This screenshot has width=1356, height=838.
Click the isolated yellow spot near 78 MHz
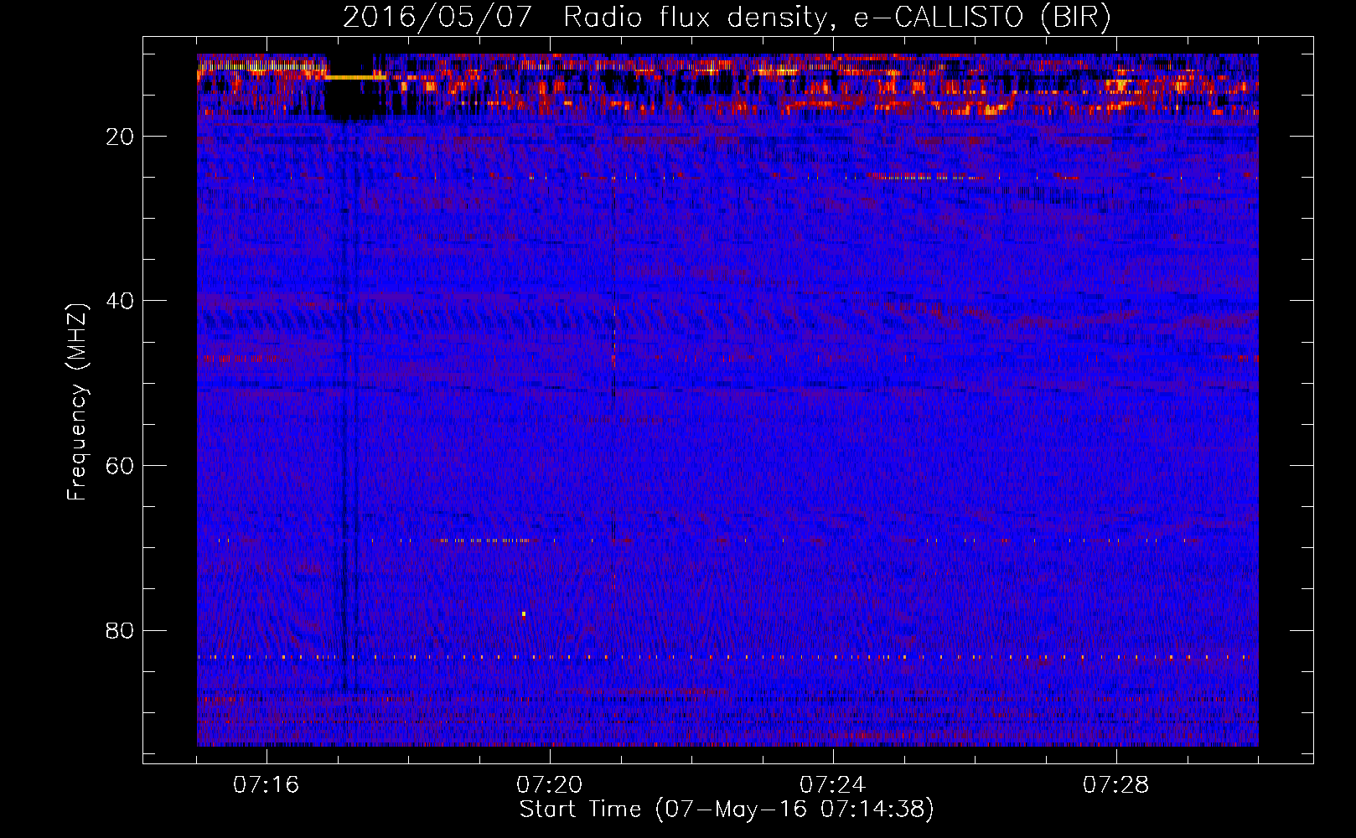pyautogui.click(x=524, y=614)
